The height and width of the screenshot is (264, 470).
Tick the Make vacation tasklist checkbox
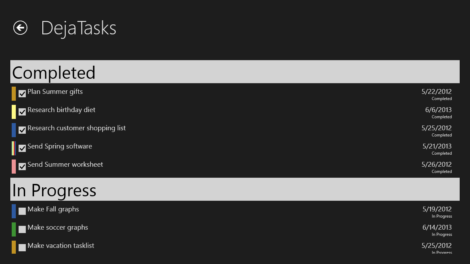(x=22, y=247)
